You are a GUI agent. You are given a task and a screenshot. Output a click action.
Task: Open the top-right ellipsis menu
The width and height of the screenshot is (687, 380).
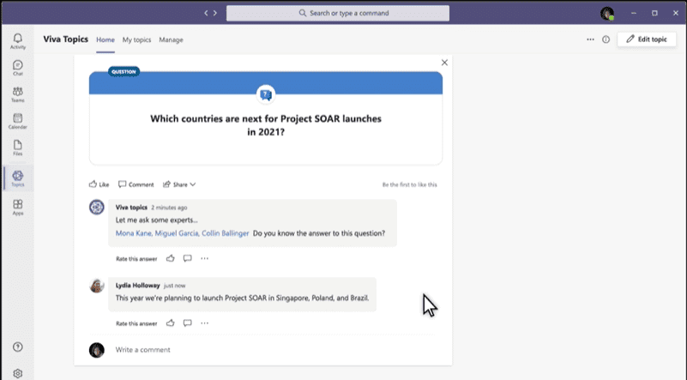(590, 39)
